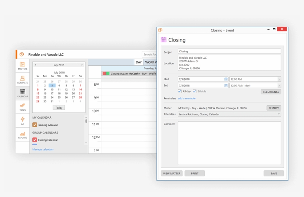
Task: Expand the Attendees dropdown
Action: click(279, 114)
